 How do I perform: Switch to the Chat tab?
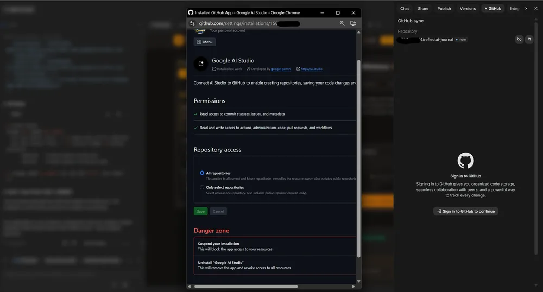(405, 9)
